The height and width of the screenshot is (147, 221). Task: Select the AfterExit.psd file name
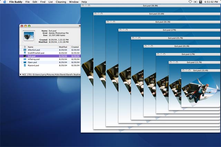[34, 50]
